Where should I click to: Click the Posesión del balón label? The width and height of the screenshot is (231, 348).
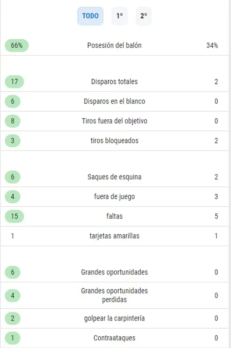tap(114, 45)
